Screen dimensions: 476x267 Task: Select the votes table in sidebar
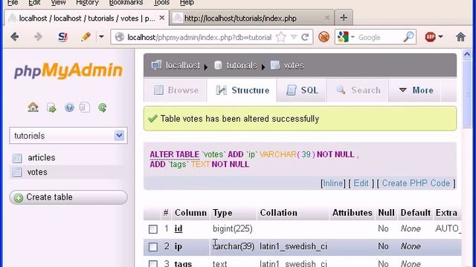coord(37,172)
